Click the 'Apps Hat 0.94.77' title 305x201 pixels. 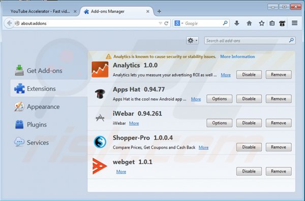[x=139, y=89]
